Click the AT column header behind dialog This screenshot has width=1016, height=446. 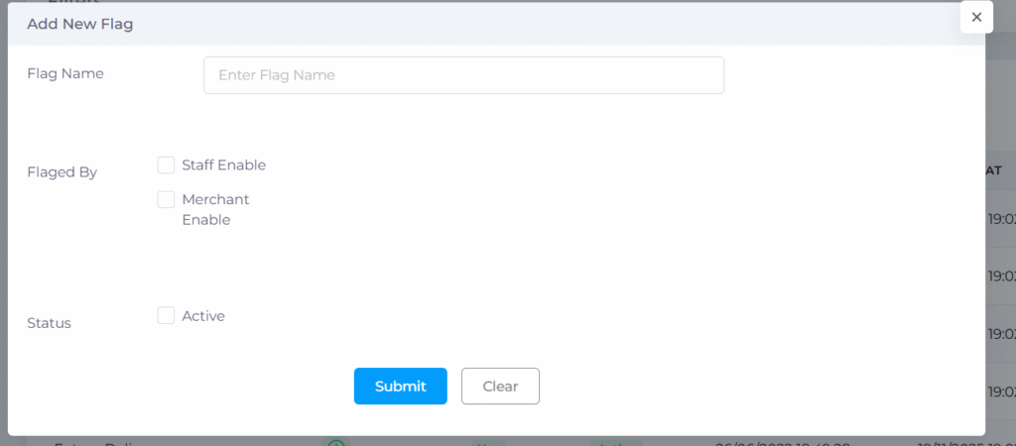(x=993, y=170)
